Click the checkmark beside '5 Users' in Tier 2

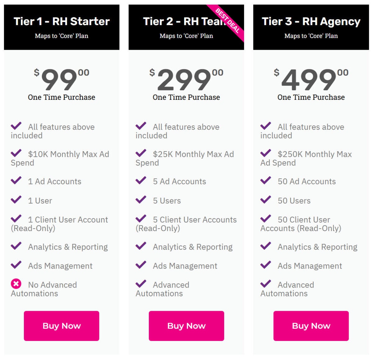141,200
